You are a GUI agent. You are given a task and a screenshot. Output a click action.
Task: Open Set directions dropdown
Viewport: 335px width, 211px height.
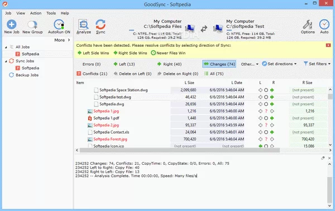click(x=279, y=63)
